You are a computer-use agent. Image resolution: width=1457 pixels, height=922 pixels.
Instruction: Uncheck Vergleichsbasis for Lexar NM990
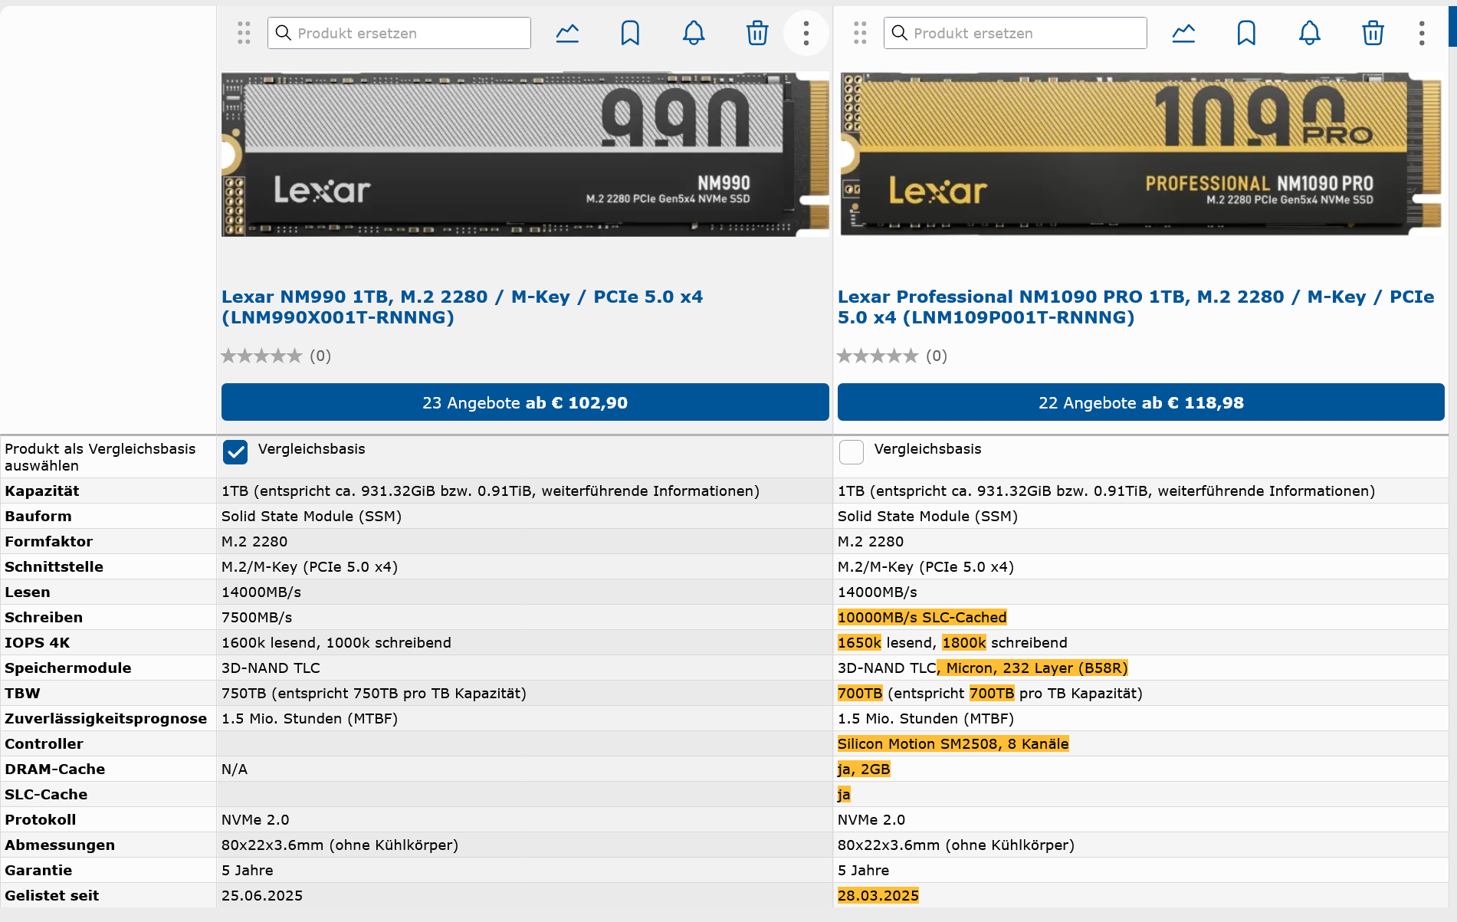pyautogui.click(x=235, y=452)
